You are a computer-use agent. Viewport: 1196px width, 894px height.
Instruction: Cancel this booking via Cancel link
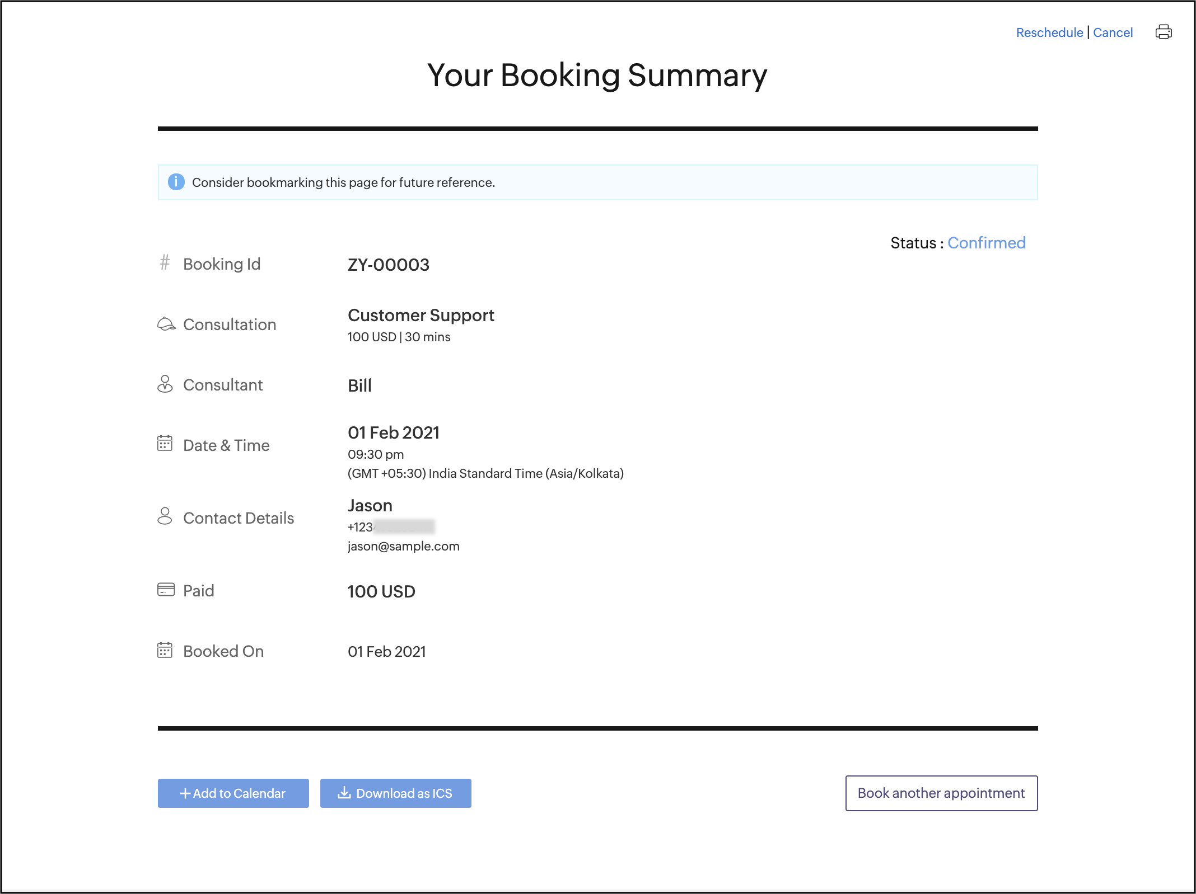[x=1113, y=32]
